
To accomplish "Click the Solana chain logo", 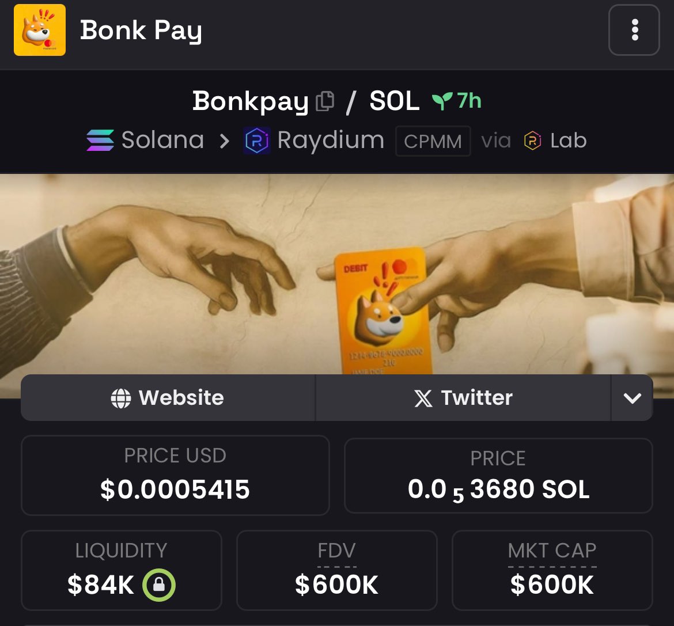I will click(100, 141).
